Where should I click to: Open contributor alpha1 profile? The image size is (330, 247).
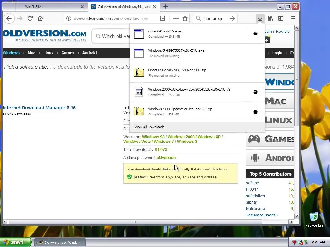coord(252,202)
